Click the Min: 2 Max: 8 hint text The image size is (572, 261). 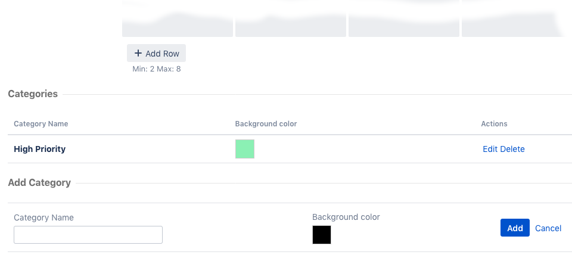coord(156,69)
